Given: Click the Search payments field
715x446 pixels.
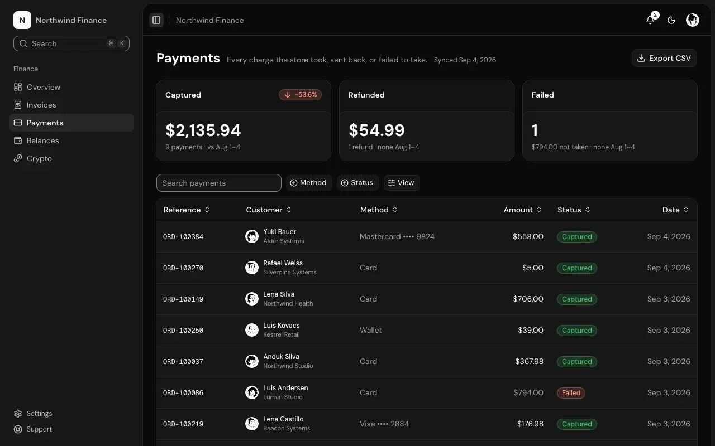Looking at the screenshot, I should click(x=219, y=183).
